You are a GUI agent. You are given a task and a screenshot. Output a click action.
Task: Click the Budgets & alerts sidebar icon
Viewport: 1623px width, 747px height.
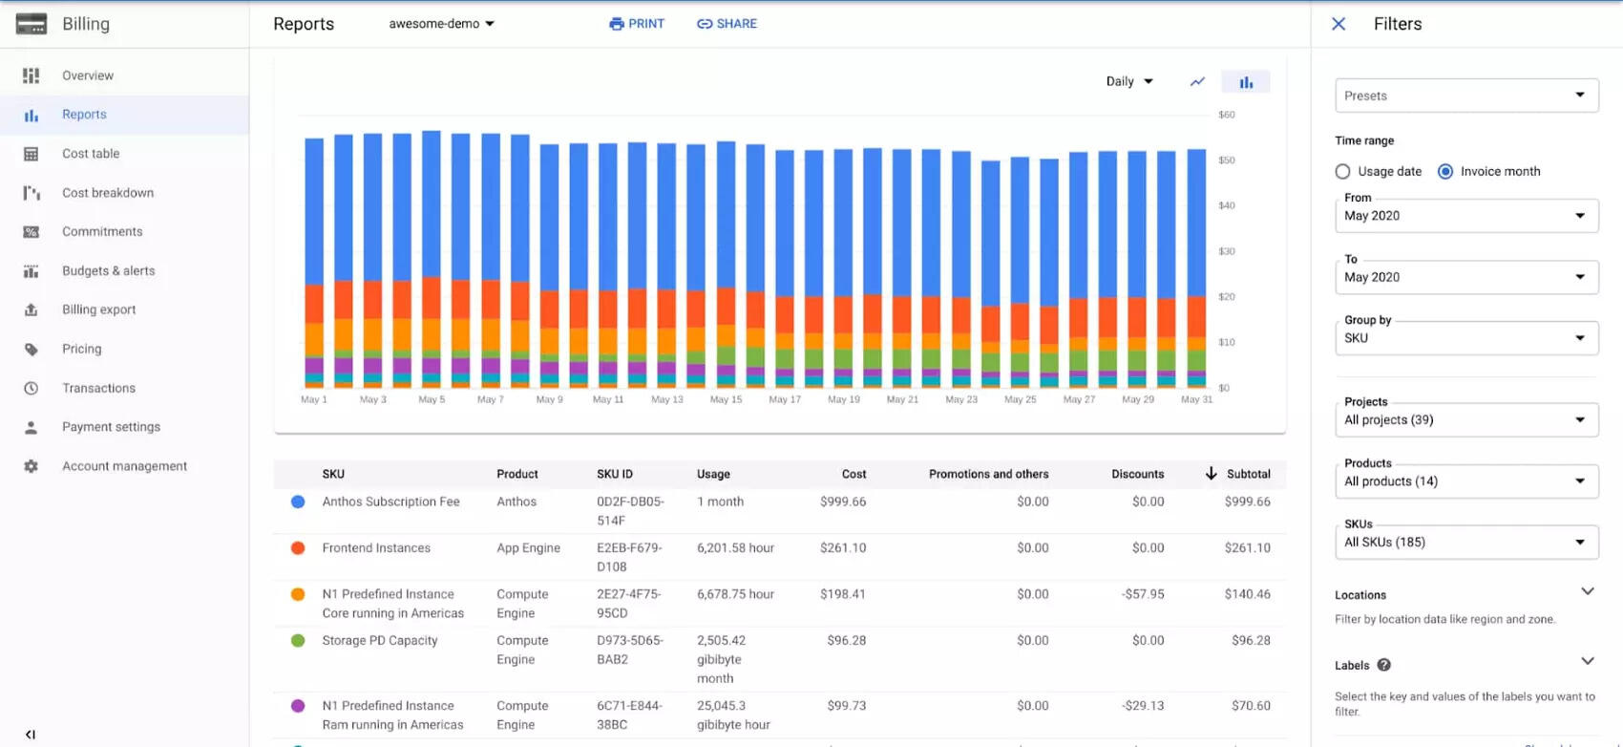click(32, 271)
